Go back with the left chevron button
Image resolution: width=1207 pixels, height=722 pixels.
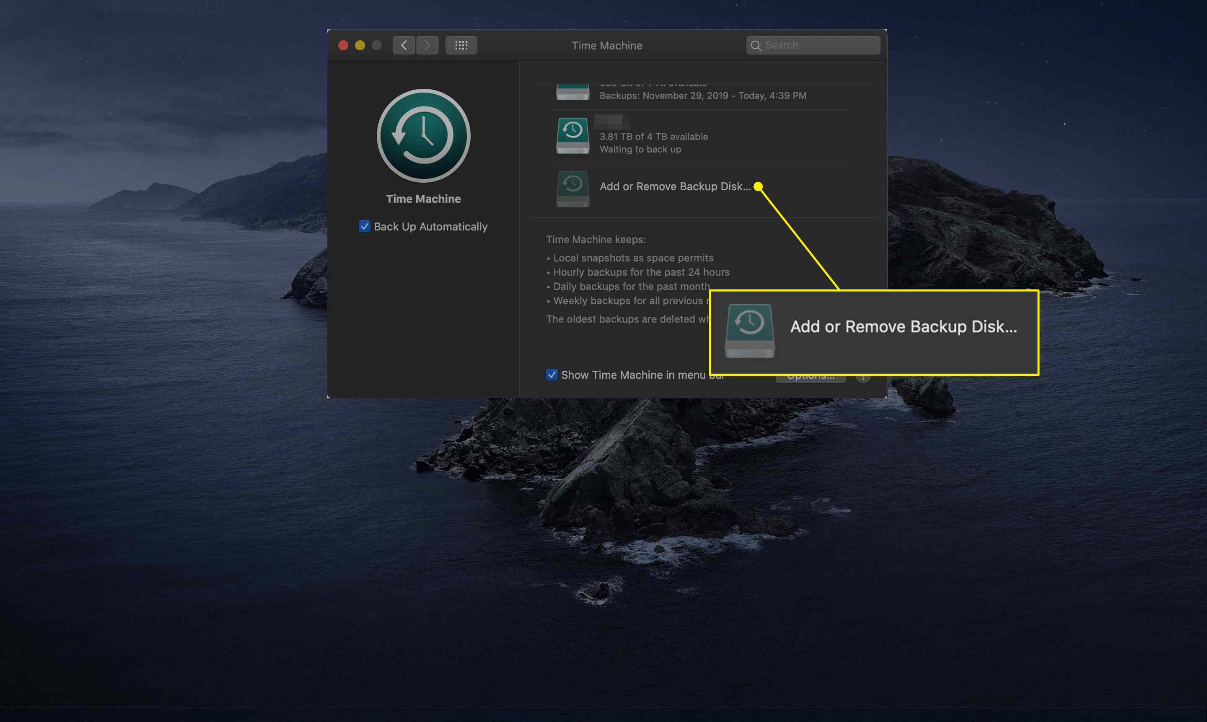pos(404,45)
